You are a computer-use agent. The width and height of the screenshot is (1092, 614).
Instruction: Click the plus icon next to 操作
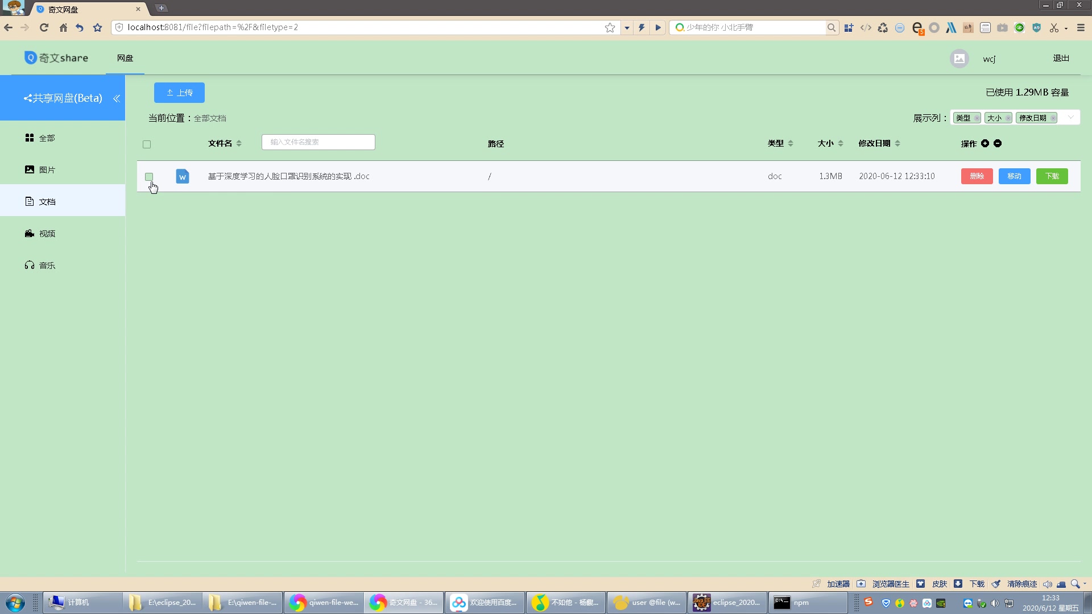click(985, 143)
